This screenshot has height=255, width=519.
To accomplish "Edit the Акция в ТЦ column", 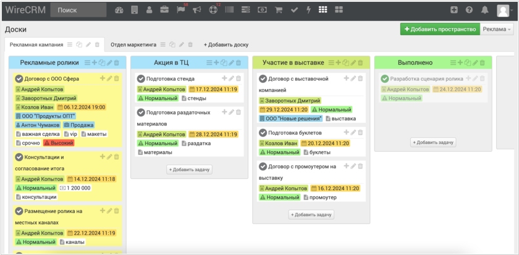I will (x=231, y=62).
